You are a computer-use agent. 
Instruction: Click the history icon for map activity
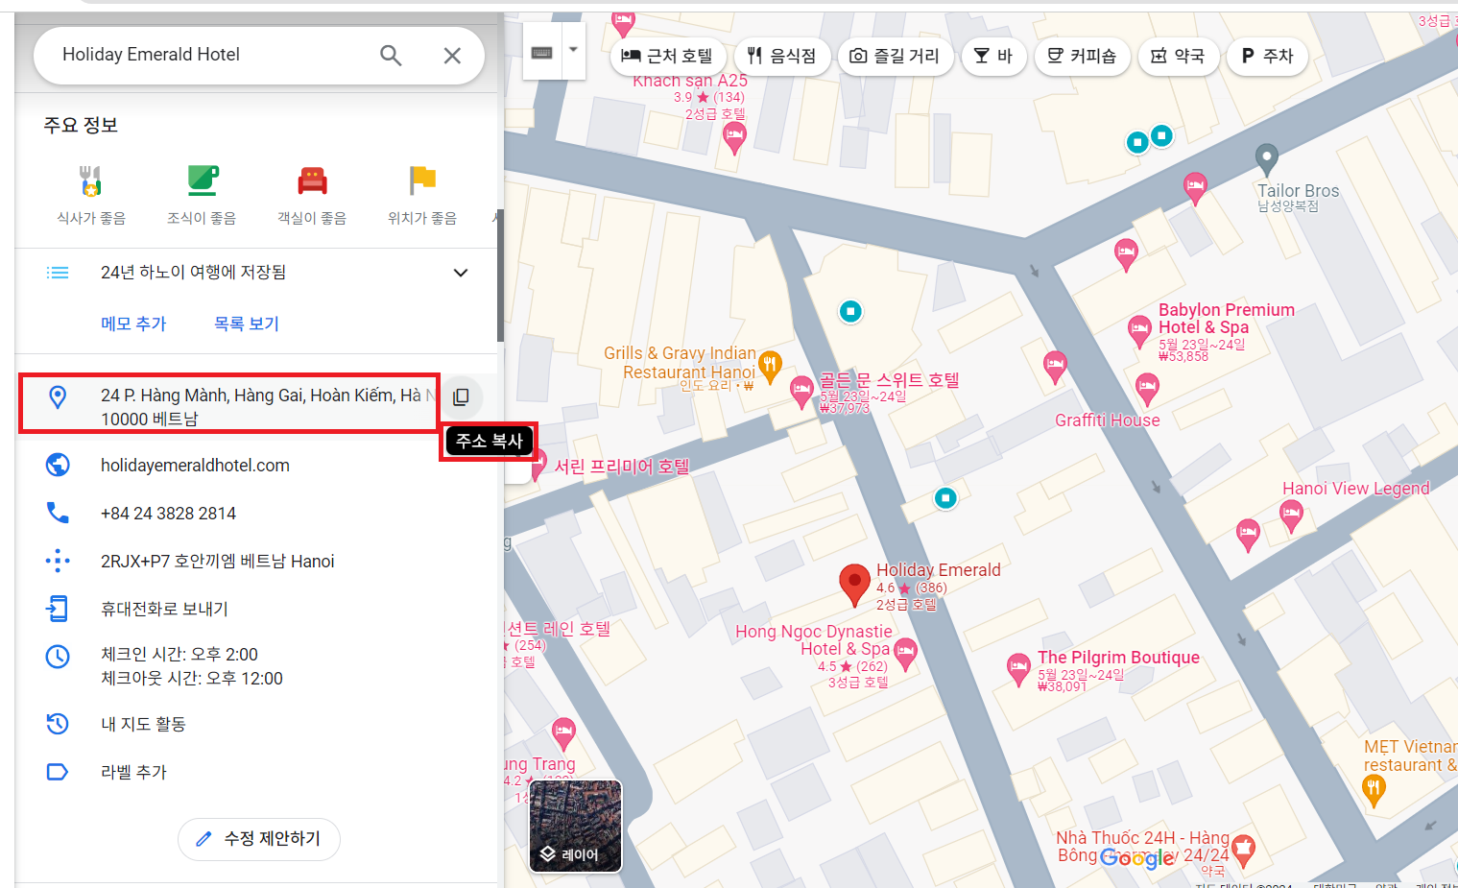58,724
